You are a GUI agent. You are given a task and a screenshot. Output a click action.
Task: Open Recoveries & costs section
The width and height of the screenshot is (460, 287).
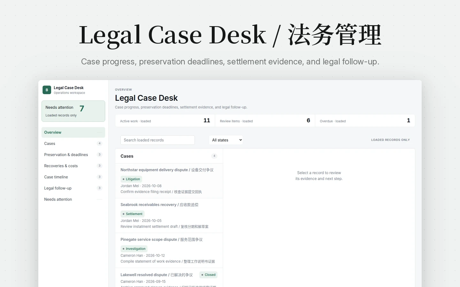click(73, 166)
